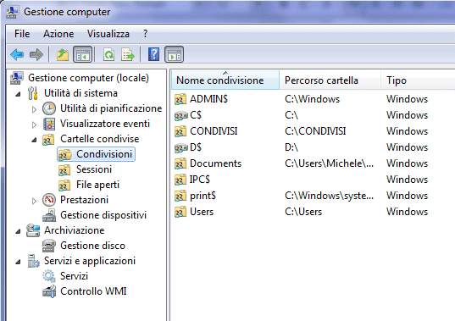Expand Visualizzatore eventi tree node
Image resolution: width=455 pixels, height=321 pixels.
(34, 125)
